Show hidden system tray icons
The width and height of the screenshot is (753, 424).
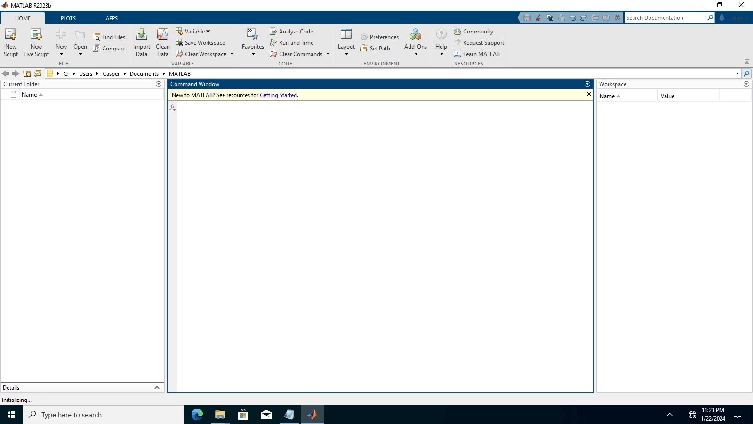[x=670, y=415]
